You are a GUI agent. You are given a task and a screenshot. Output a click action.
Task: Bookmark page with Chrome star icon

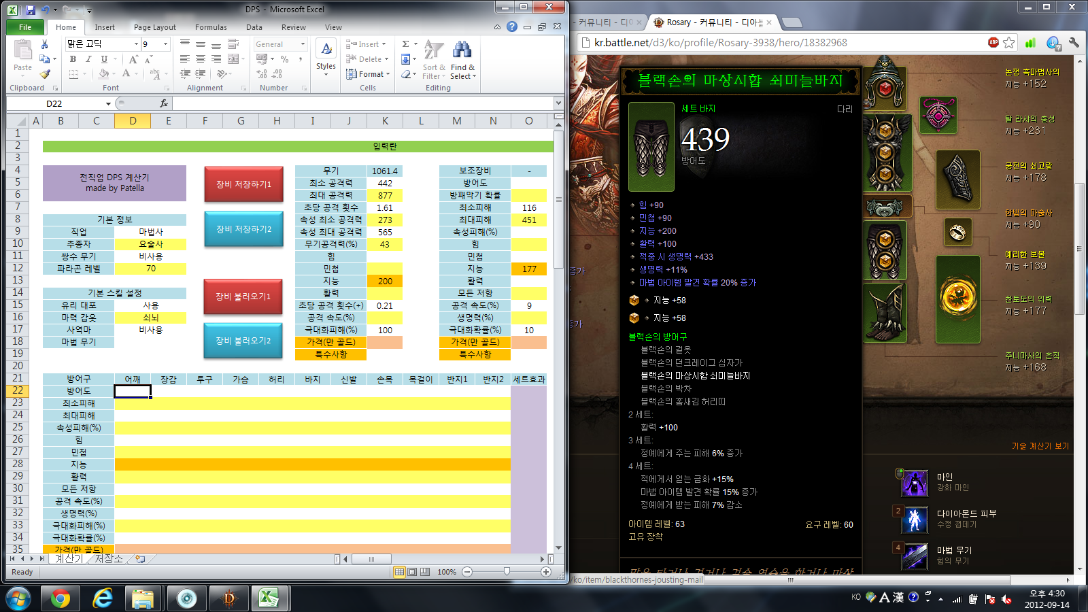click(x=1010, y=42)
